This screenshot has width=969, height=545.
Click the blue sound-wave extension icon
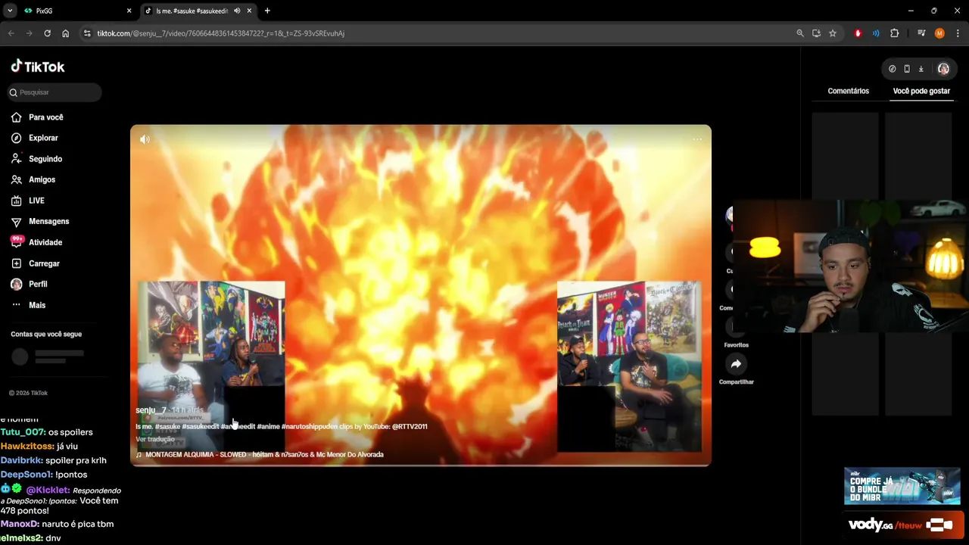(876, 33)
